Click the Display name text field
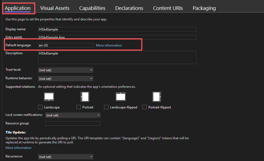The width and height of the screenshot is (264, 161). click(x=117, y=29)
